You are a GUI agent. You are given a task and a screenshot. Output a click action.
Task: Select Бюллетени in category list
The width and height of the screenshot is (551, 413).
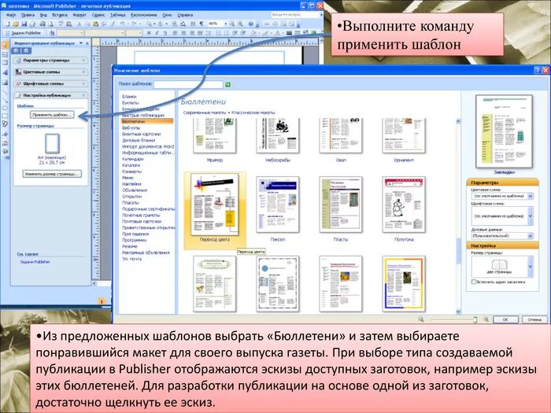click(x=147, y=121)
